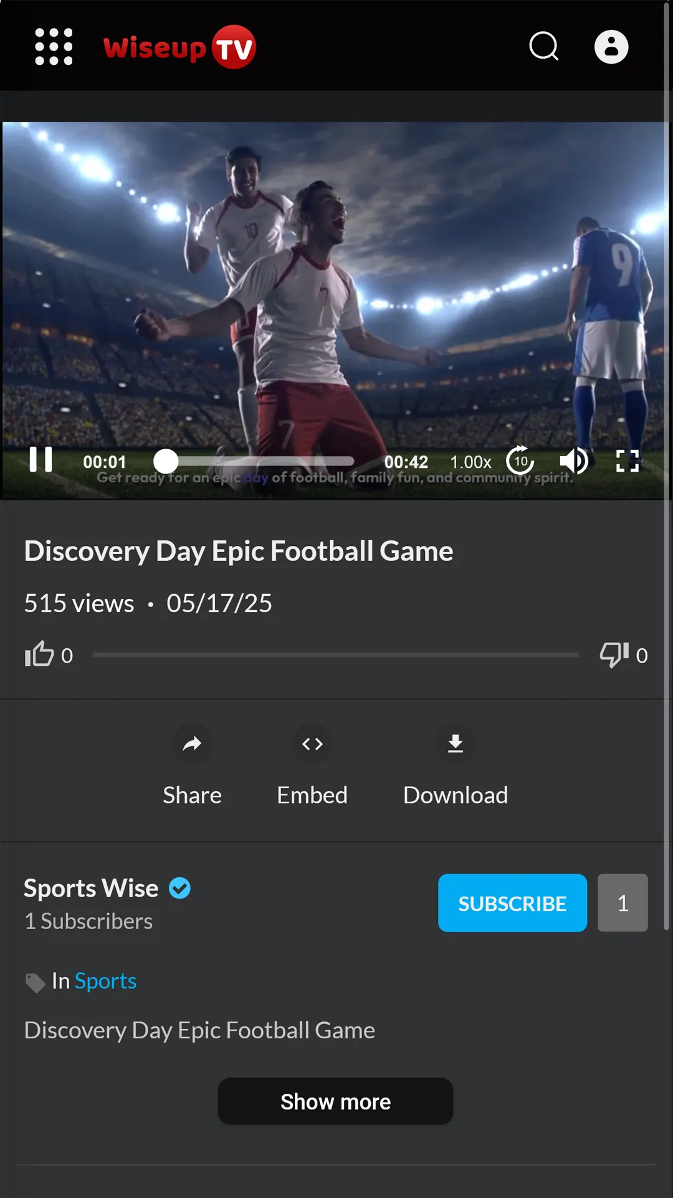Click the 1 Subscribers text
673x1198 pixels.
click(88, 921)
